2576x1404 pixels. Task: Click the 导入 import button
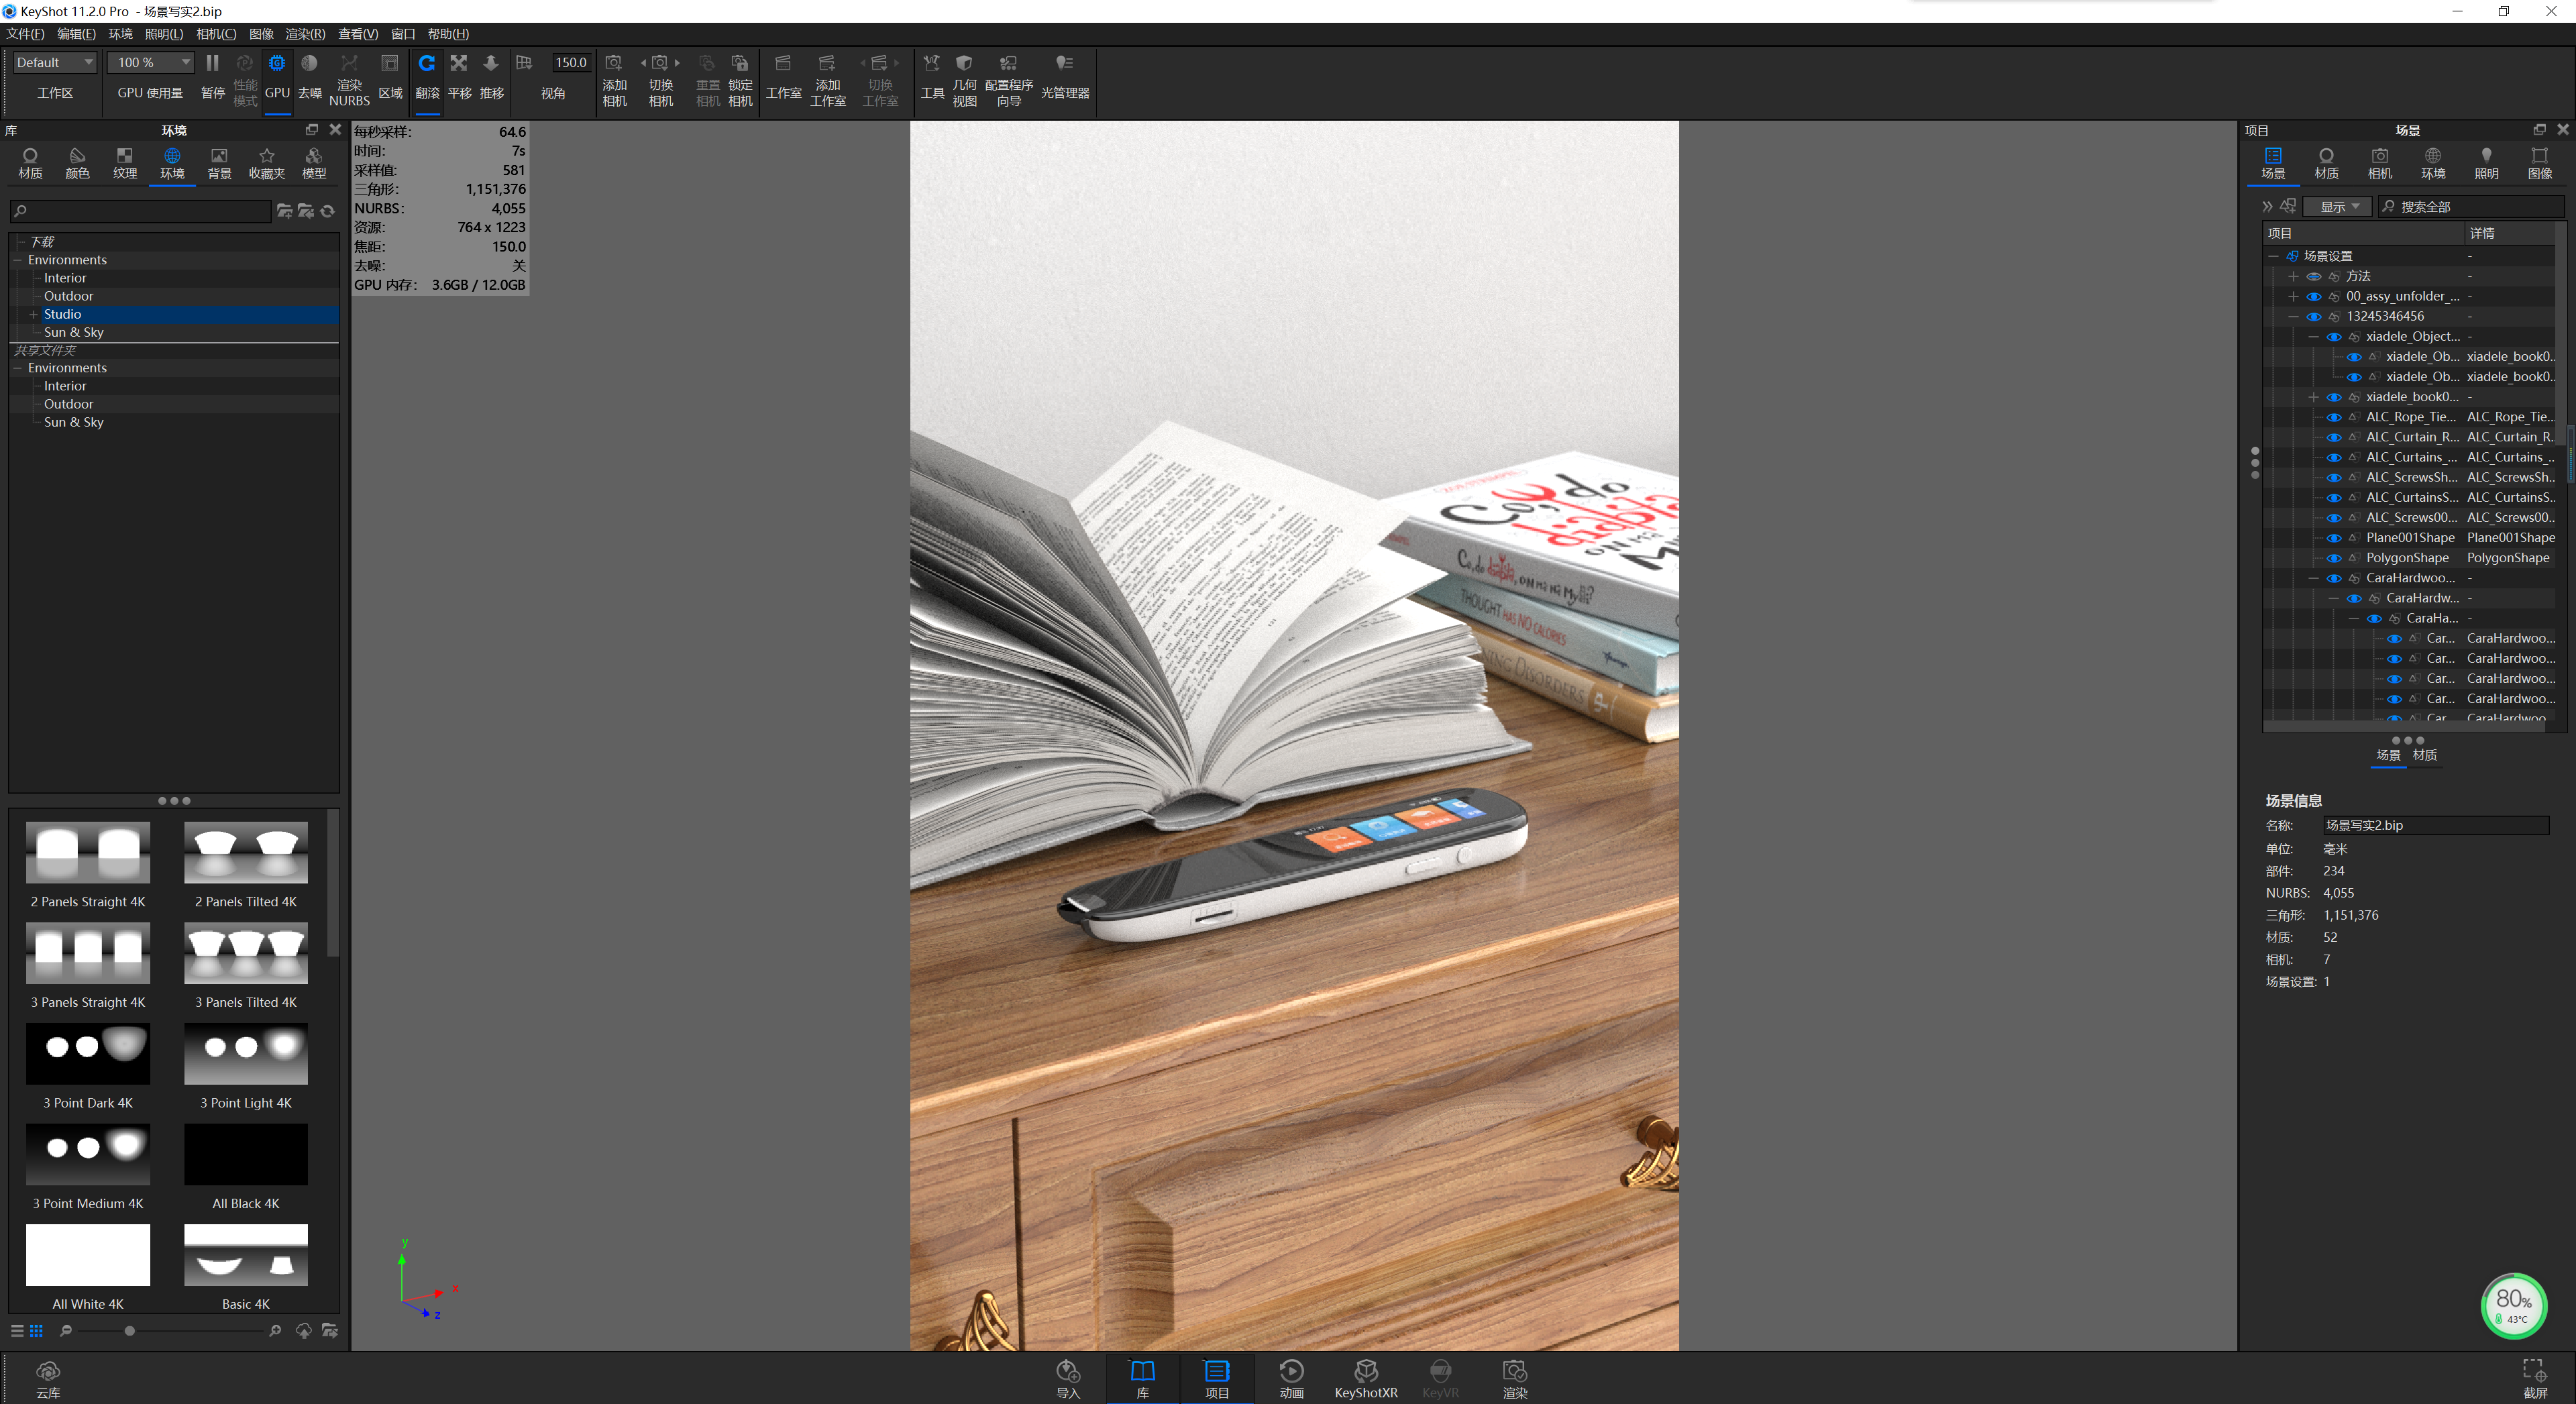pos(1068,1378)
